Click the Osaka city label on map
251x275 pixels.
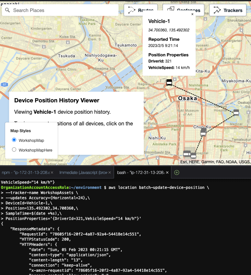[x=188, y=98]
